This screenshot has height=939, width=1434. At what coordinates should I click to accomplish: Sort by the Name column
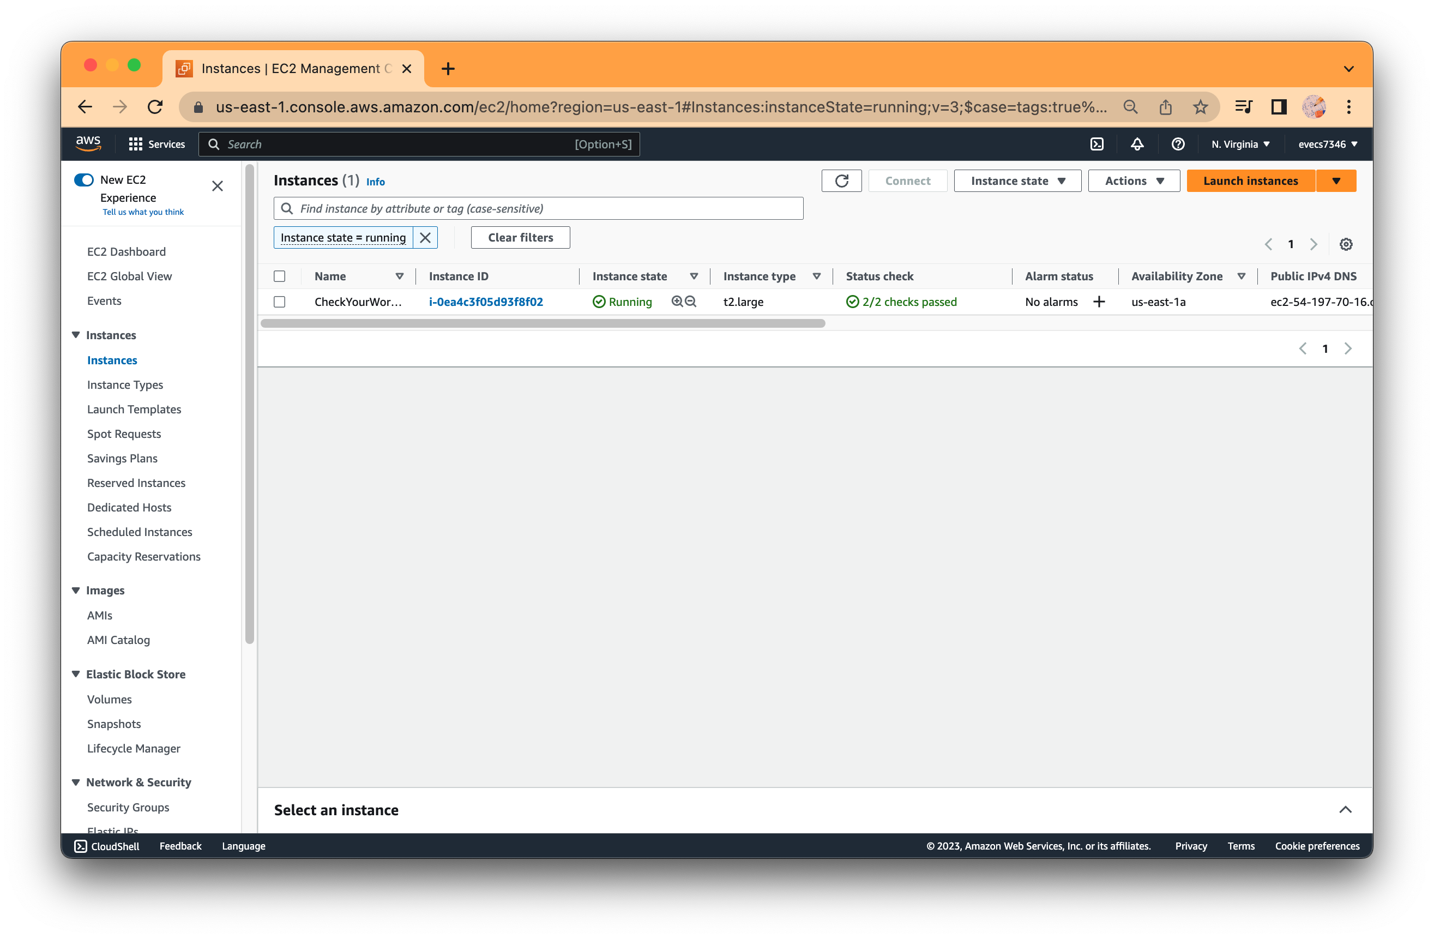click(399, 276)
